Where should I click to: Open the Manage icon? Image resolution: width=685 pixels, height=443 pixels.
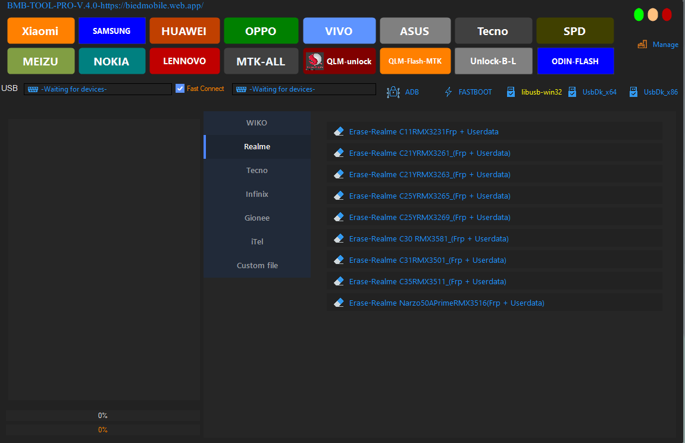tap(642, 45)
